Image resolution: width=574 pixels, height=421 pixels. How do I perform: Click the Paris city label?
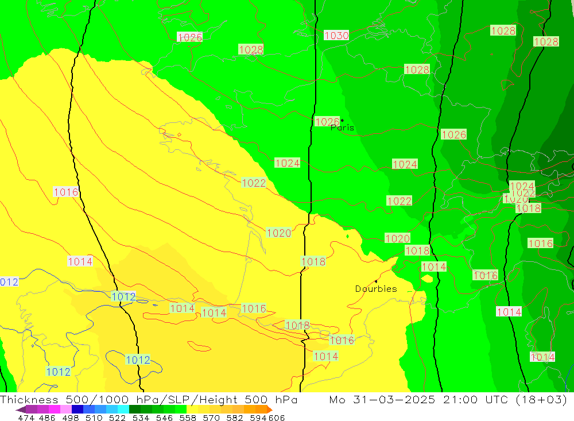click(342, 128)
